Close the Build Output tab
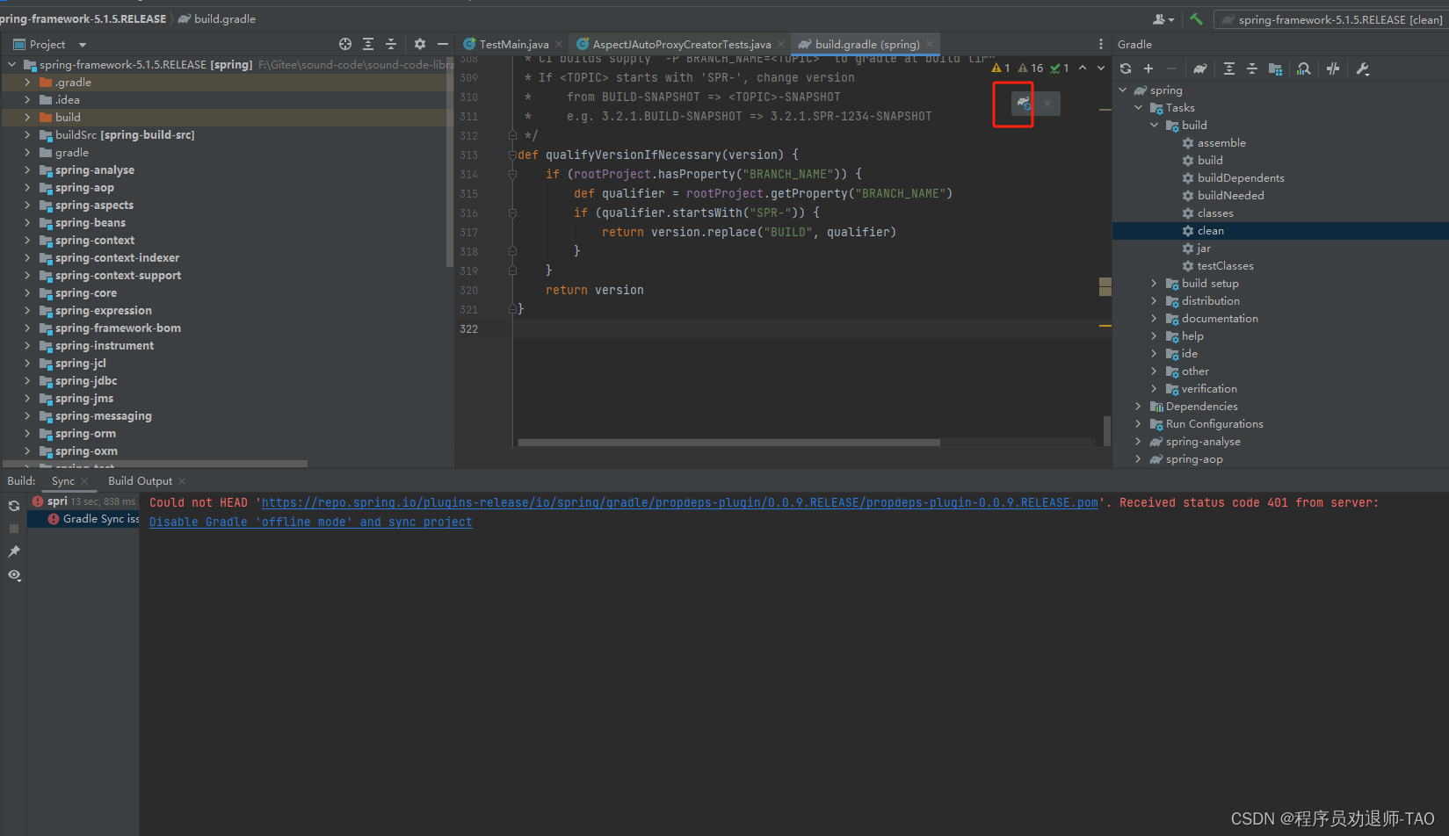The height and width of the screenshot is (836, 1449). coord(182,481)
